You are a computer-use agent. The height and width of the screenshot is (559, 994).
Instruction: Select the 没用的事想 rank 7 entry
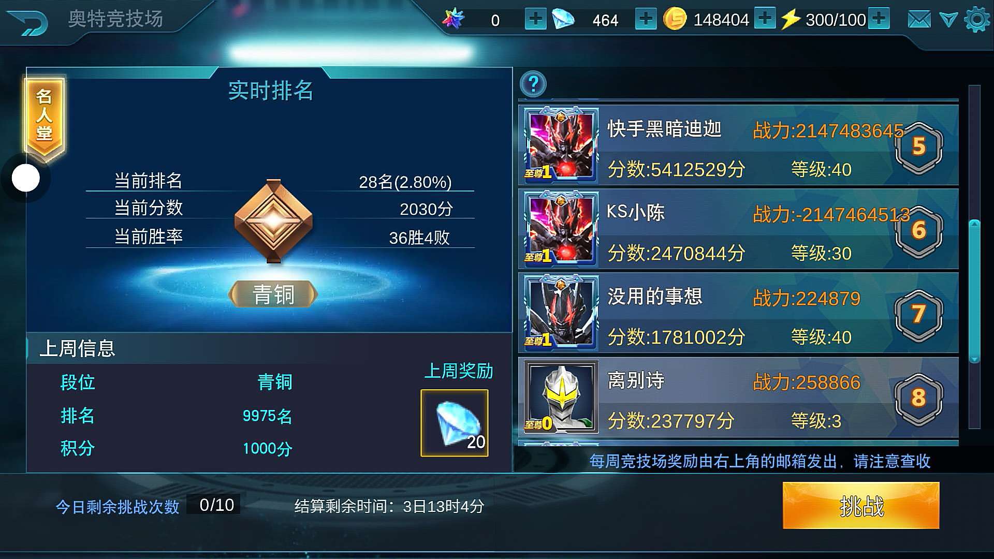pos(738,313)
